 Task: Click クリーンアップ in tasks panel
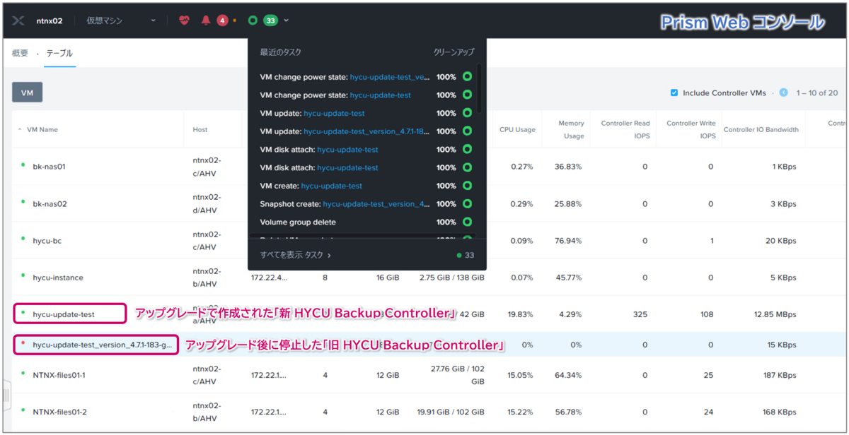point(454,52)
